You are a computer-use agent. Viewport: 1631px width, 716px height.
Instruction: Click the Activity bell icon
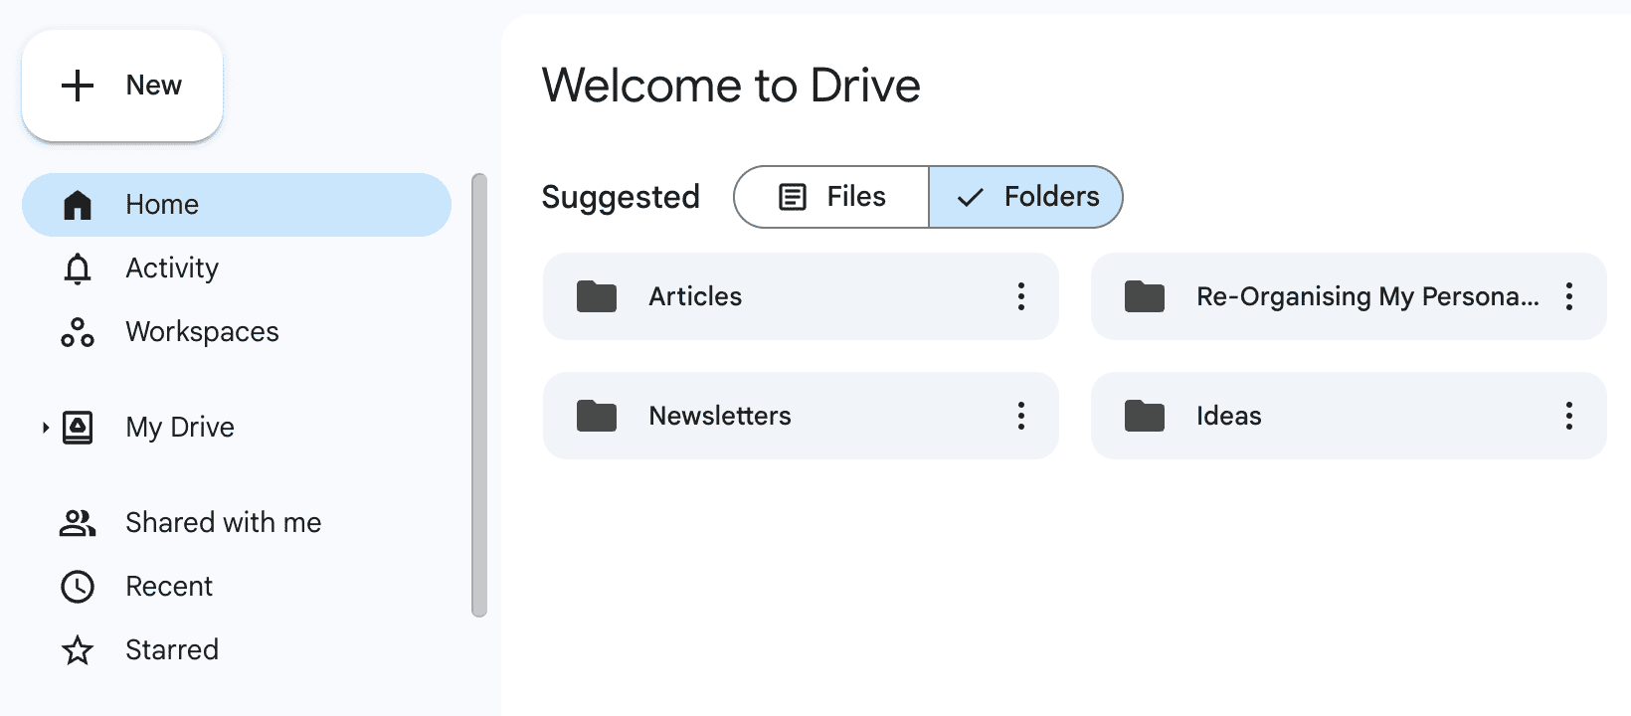(78, 268)
